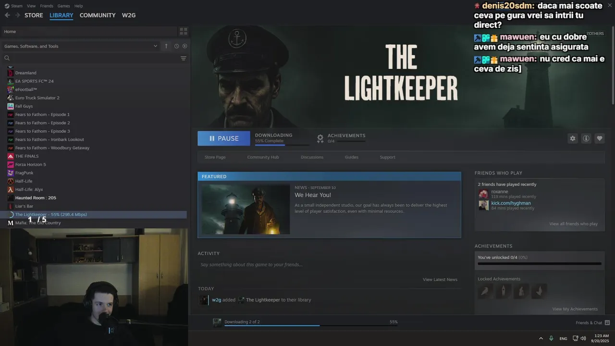
Task: Go back with the left arrow
Action: pyautogui.click(x=7, y=15)
